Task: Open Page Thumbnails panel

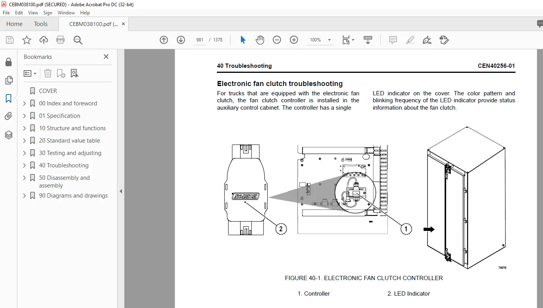Action: [x=9, y=80]
